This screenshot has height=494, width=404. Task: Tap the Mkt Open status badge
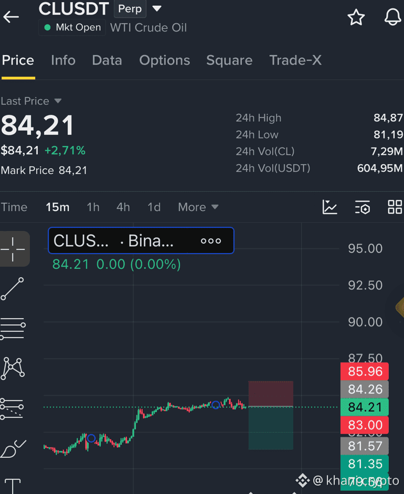[x=72, y=27]
